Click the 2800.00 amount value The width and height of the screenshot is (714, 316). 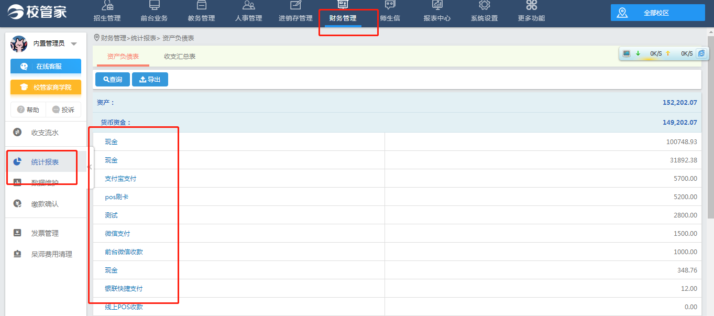tap(685, 215)
